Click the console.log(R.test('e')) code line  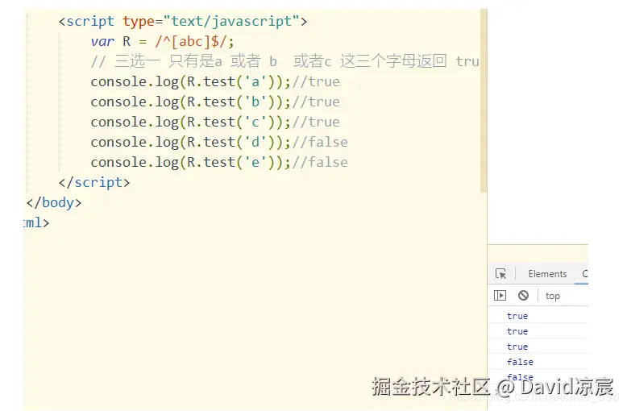(219, 162)
